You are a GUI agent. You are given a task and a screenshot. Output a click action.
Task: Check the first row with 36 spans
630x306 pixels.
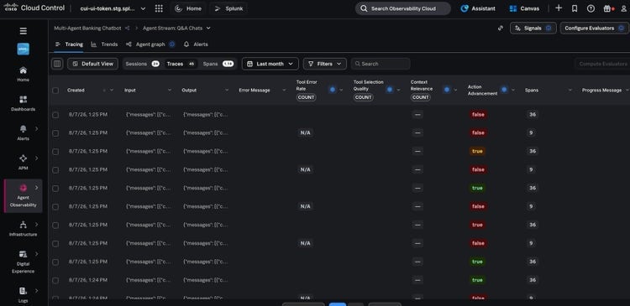[x=55, y=115]
